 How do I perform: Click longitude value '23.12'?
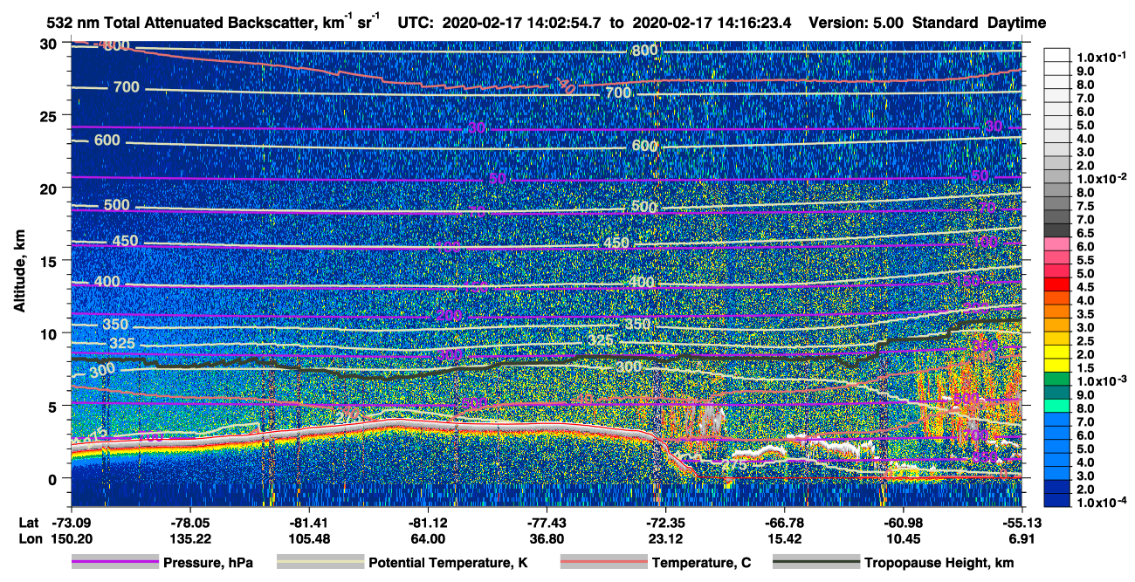pyautogui.click(x=665, y=538)
